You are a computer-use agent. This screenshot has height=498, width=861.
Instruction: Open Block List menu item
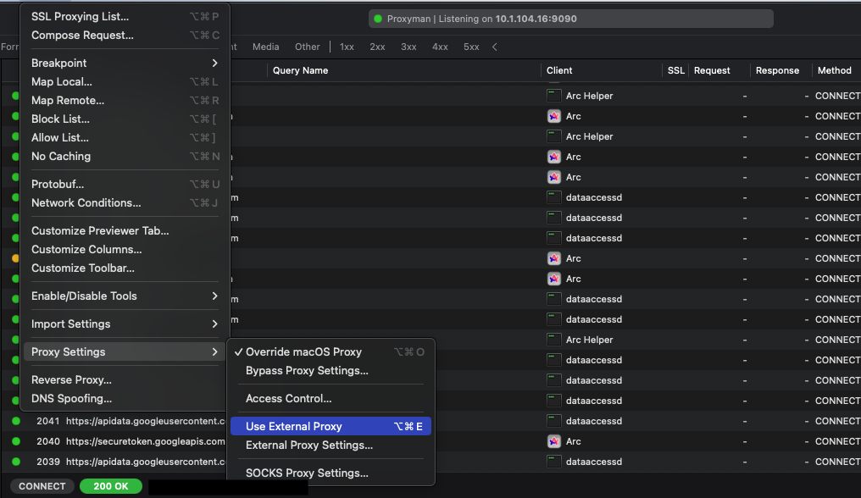pyautogui.click(x=125, y=119)
